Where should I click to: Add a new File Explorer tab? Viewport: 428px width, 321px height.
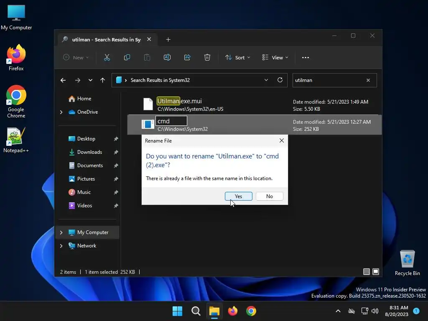tap(168, 40)
